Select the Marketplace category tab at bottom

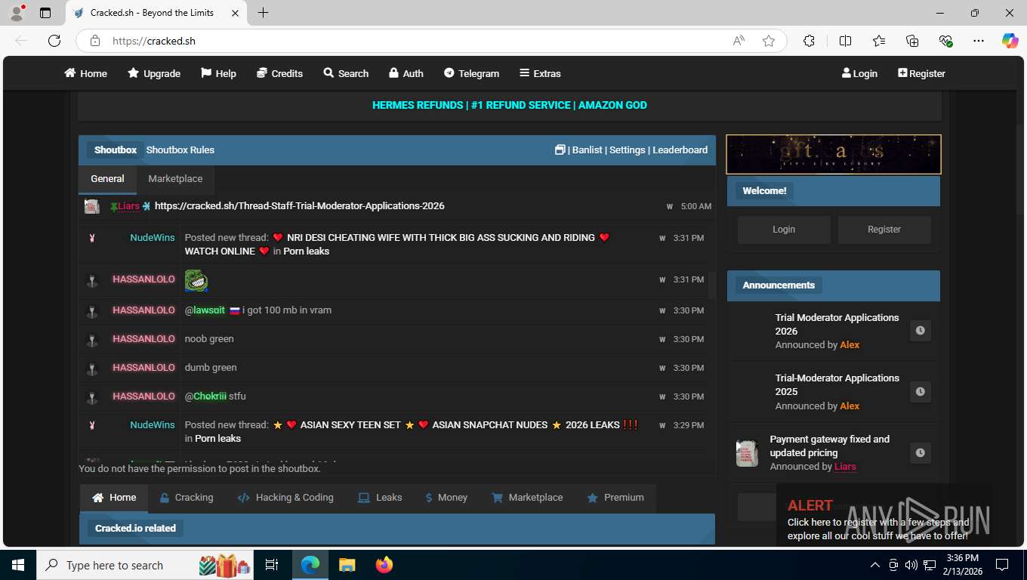527,498
